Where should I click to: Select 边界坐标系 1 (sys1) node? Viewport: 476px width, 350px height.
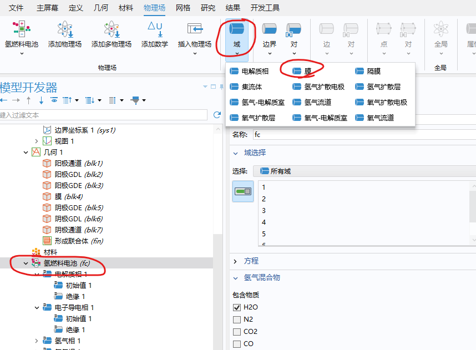[x=79, y=130]
